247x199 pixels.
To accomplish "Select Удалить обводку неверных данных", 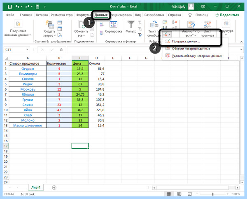I will [x=195, y=56].
